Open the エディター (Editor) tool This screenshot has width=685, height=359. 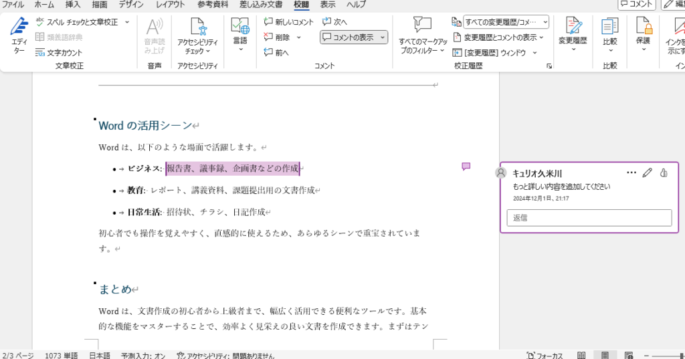[19, 36]
